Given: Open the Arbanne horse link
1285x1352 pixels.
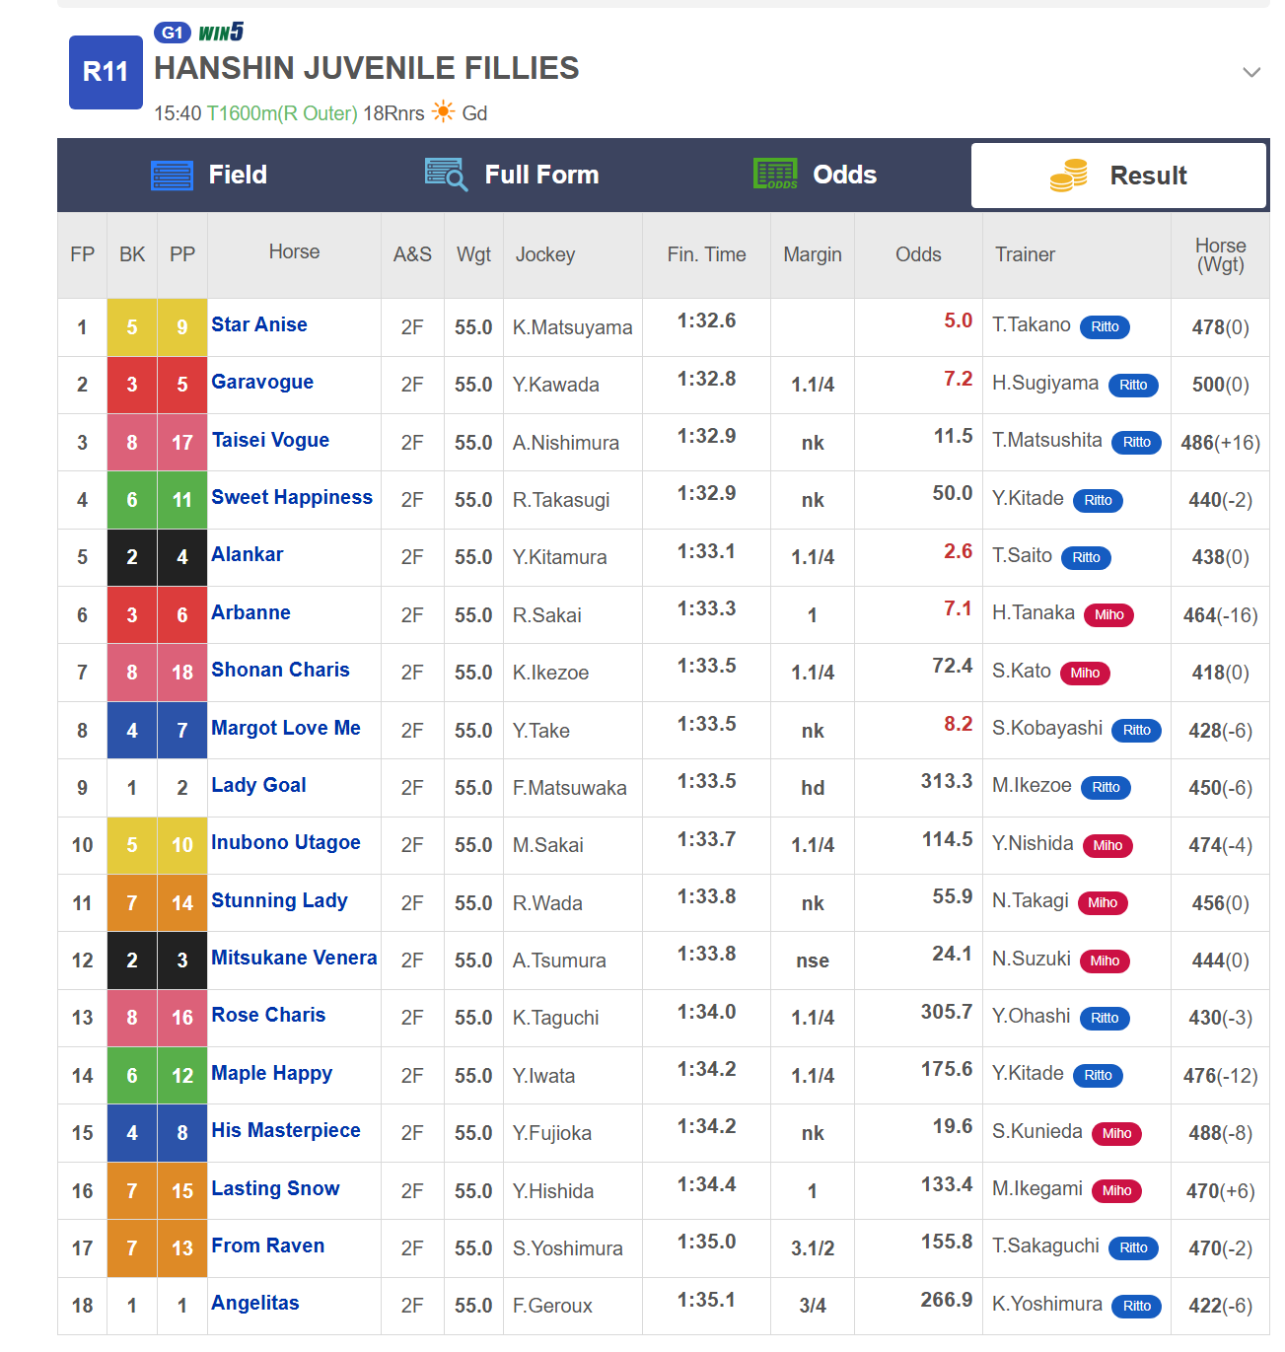Looking at the screenshot, I should click(250, 612).
